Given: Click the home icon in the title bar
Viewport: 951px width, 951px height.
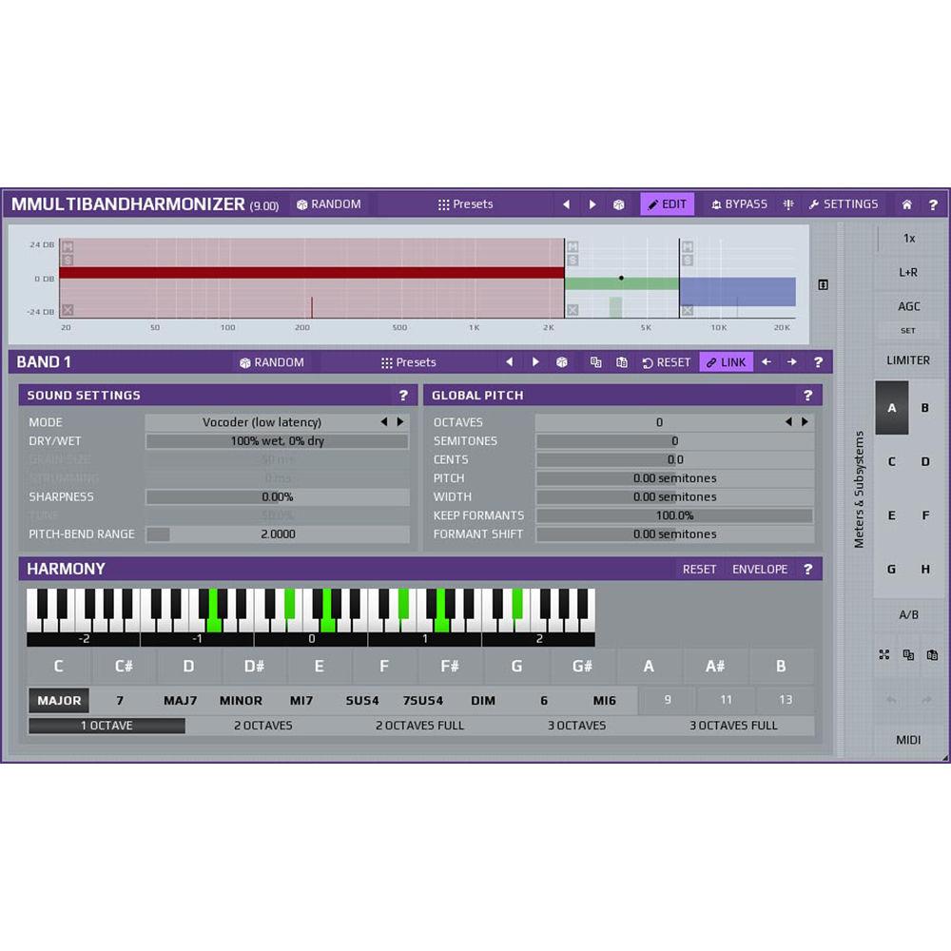Looking at the screenshot, I should (x=907, y=204).
